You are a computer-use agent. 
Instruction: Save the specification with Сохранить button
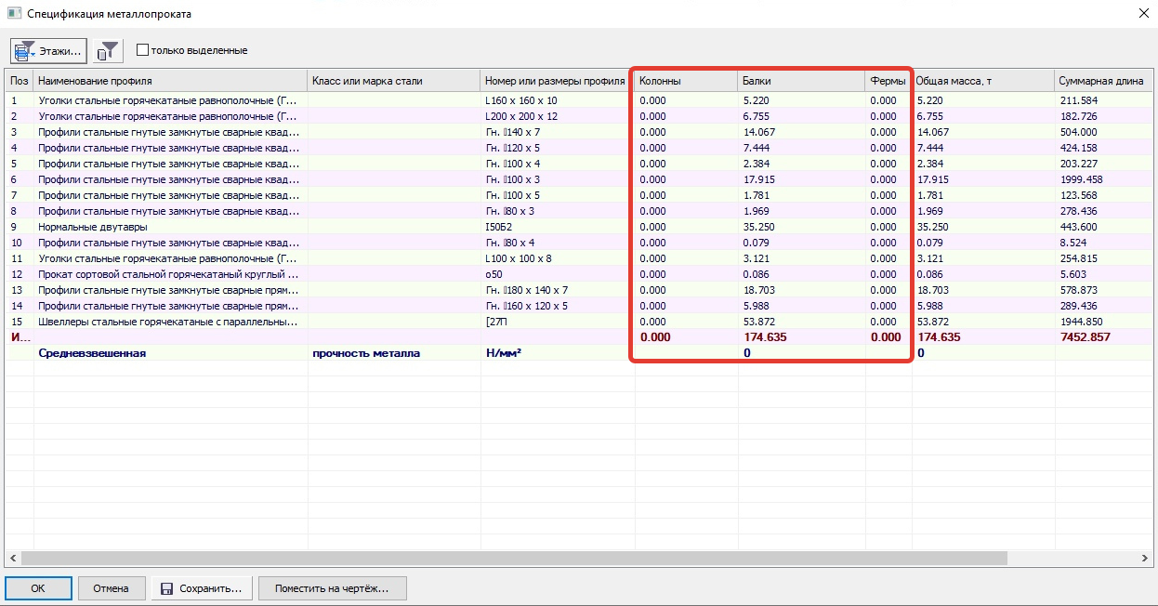[x=202, y=588]
